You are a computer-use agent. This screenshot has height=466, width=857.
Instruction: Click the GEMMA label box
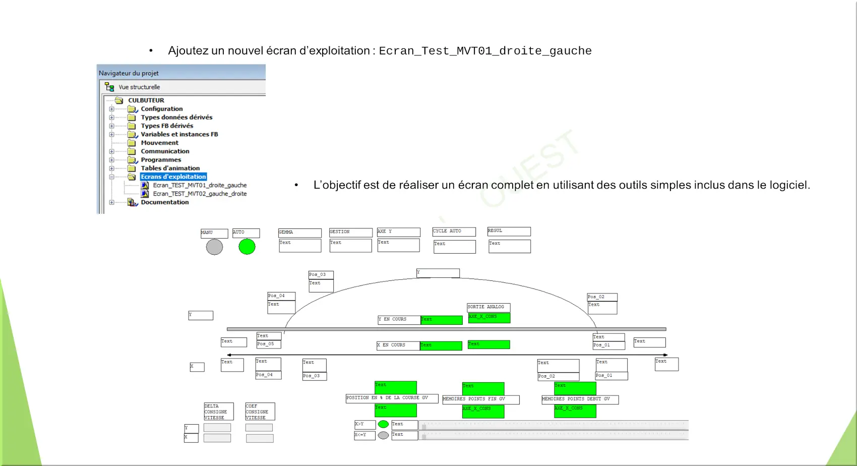pos(300,233)
